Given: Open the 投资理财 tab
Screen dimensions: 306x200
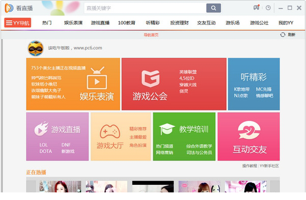Looking at the screenshot, I should pyautogui.click(x=179, y=23).
